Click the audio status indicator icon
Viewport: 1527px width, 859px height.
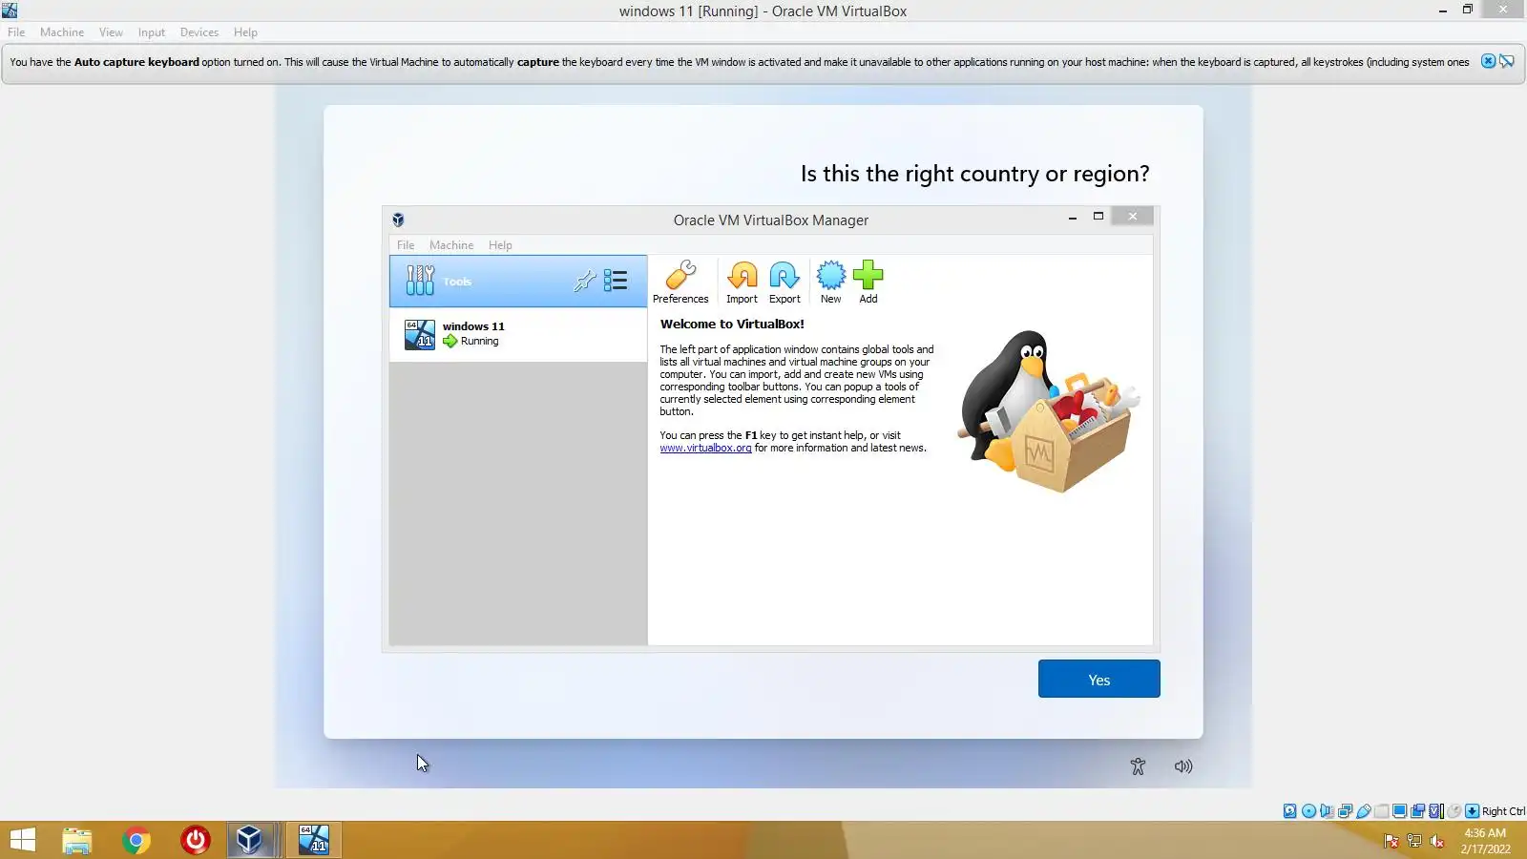[1327, 811]
